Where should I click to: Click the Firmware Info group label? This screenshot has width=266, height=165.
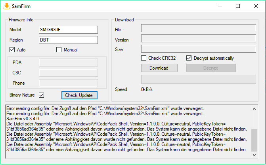[21, 20]
